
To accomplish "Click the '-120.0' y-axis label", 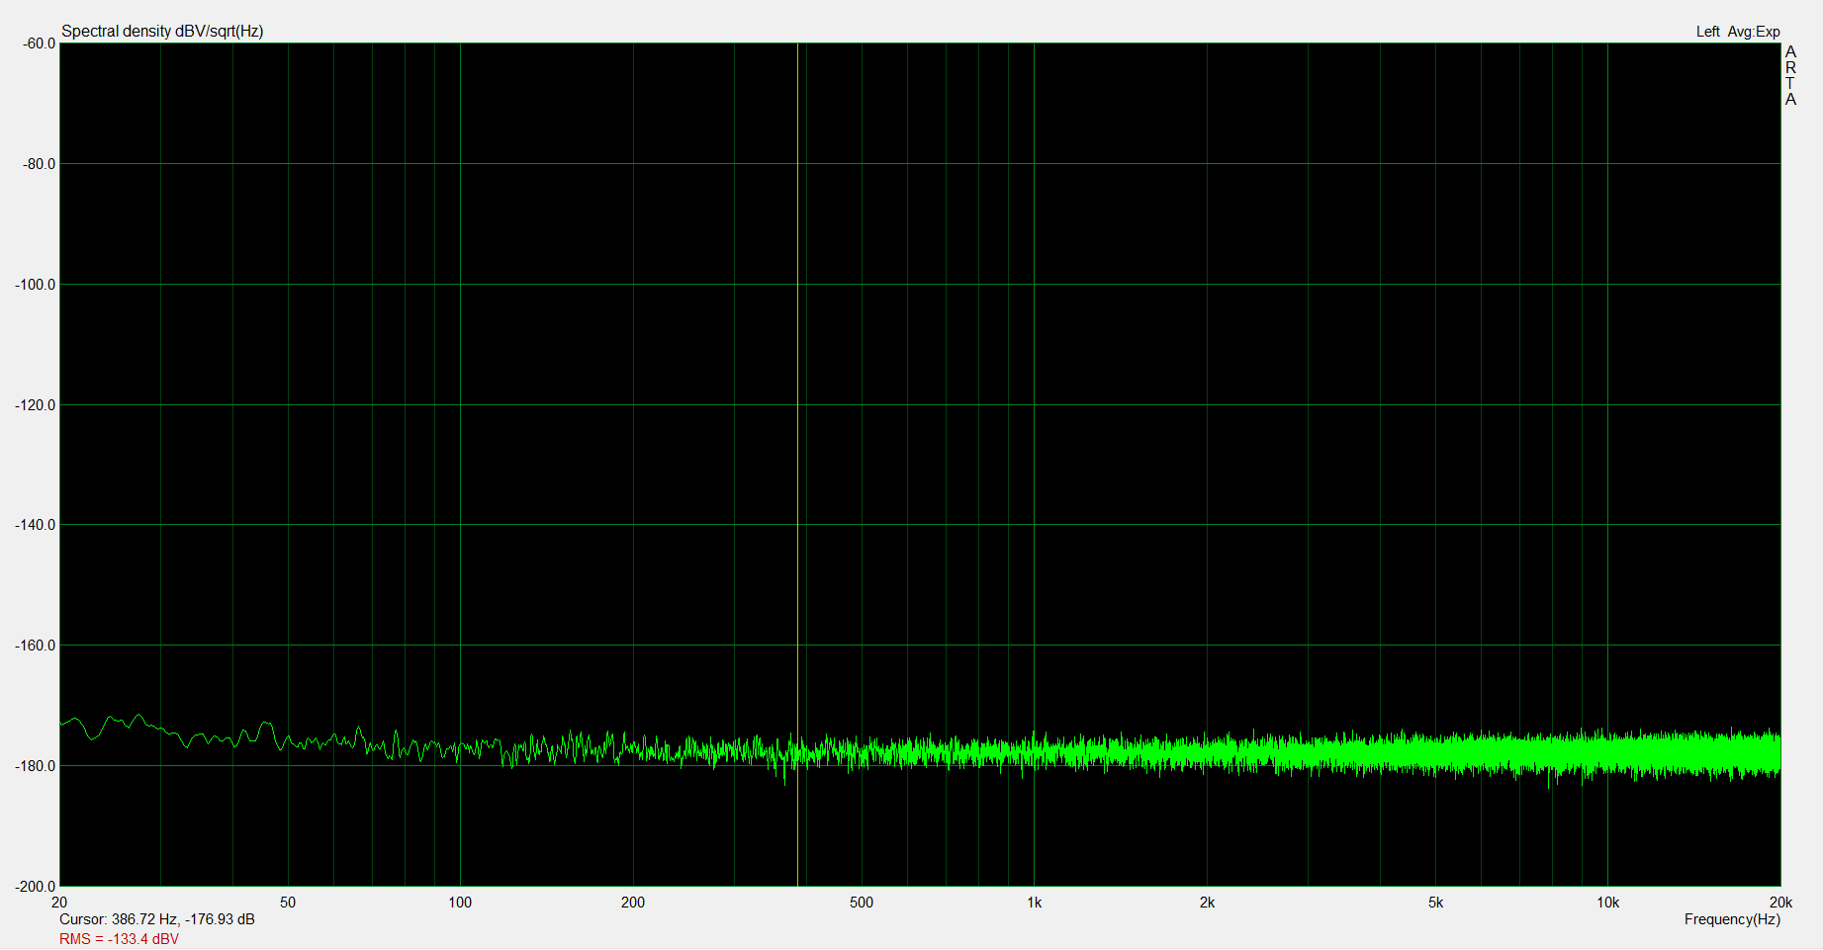I will 36,405.
